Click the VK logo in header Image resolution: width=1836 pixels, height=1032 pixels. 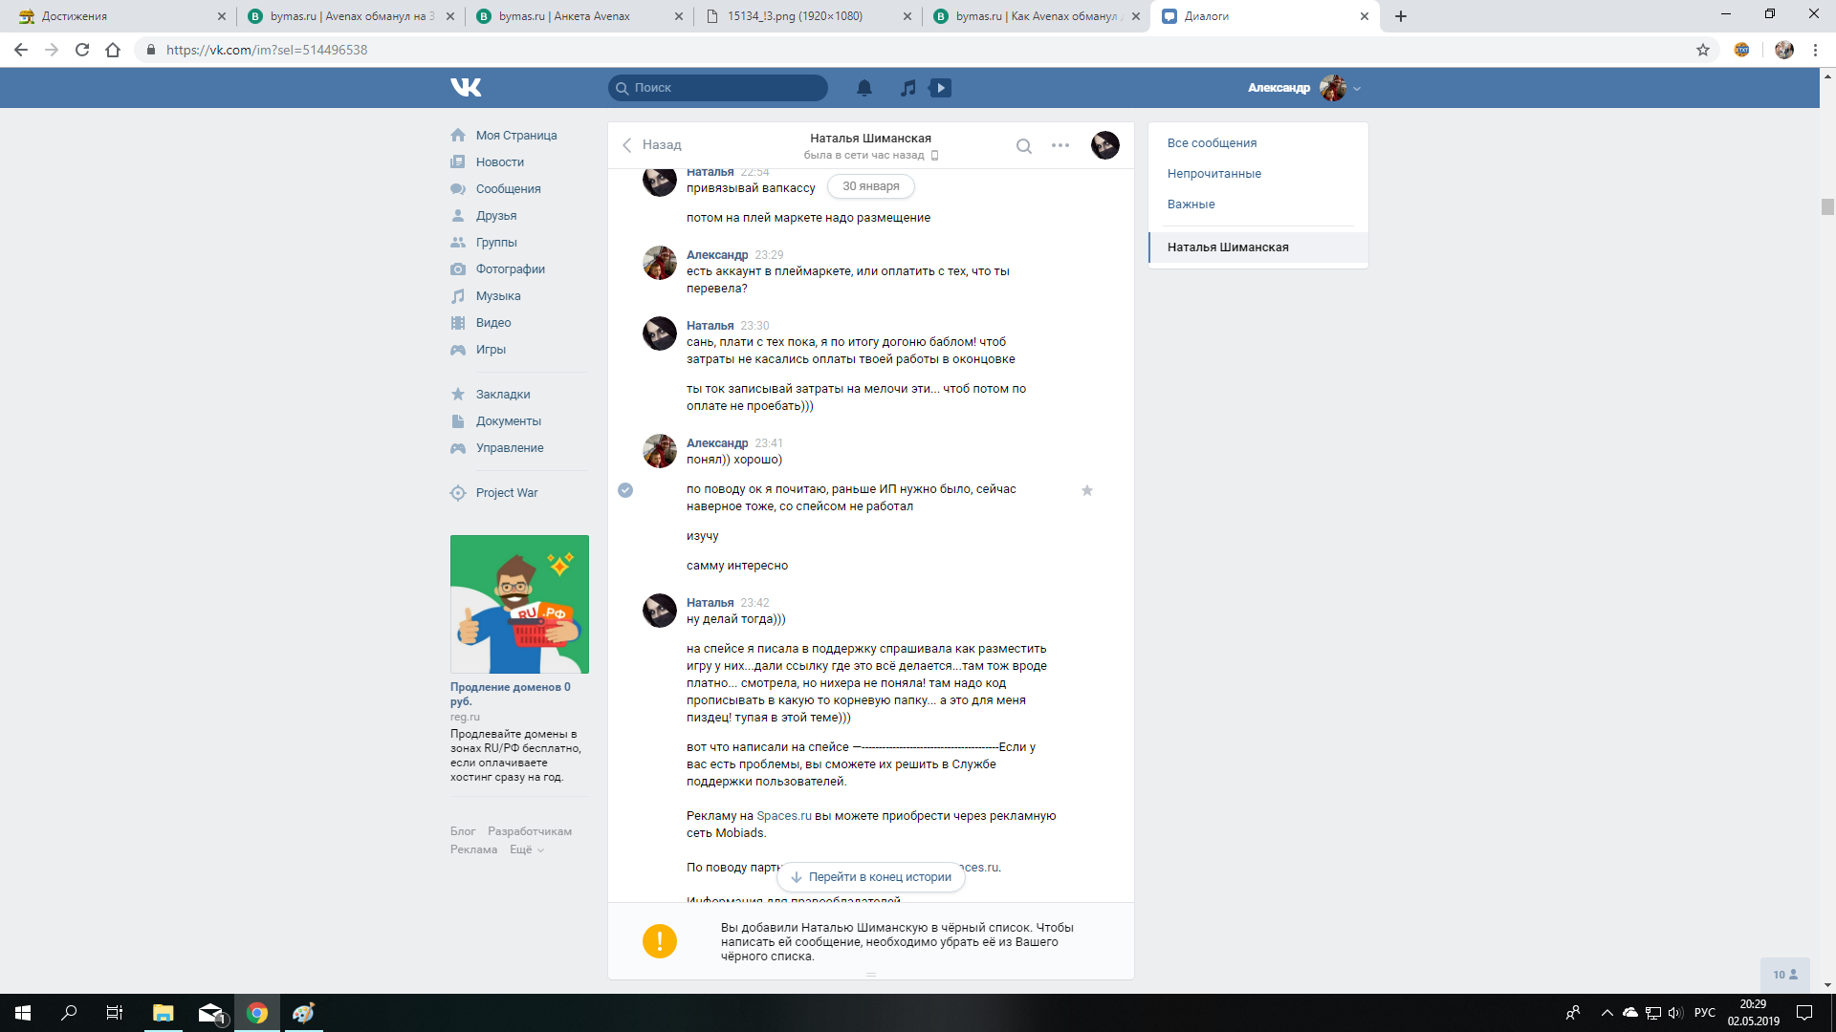(466, 88)
